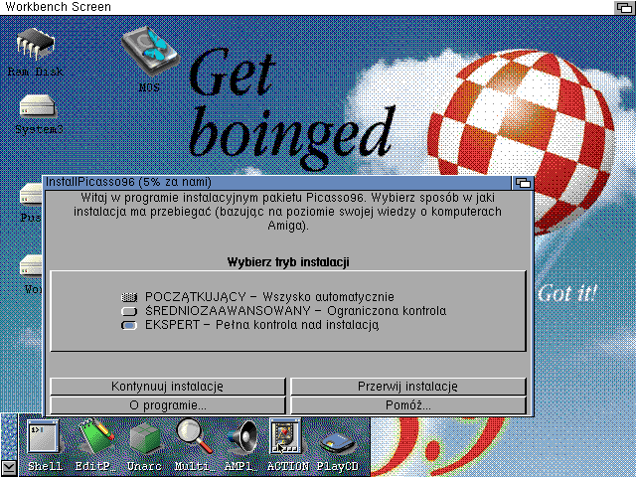Launch Shell from the dock

(x=43, y=437)
